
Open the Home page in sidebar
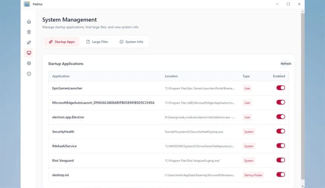pos(29,22)
